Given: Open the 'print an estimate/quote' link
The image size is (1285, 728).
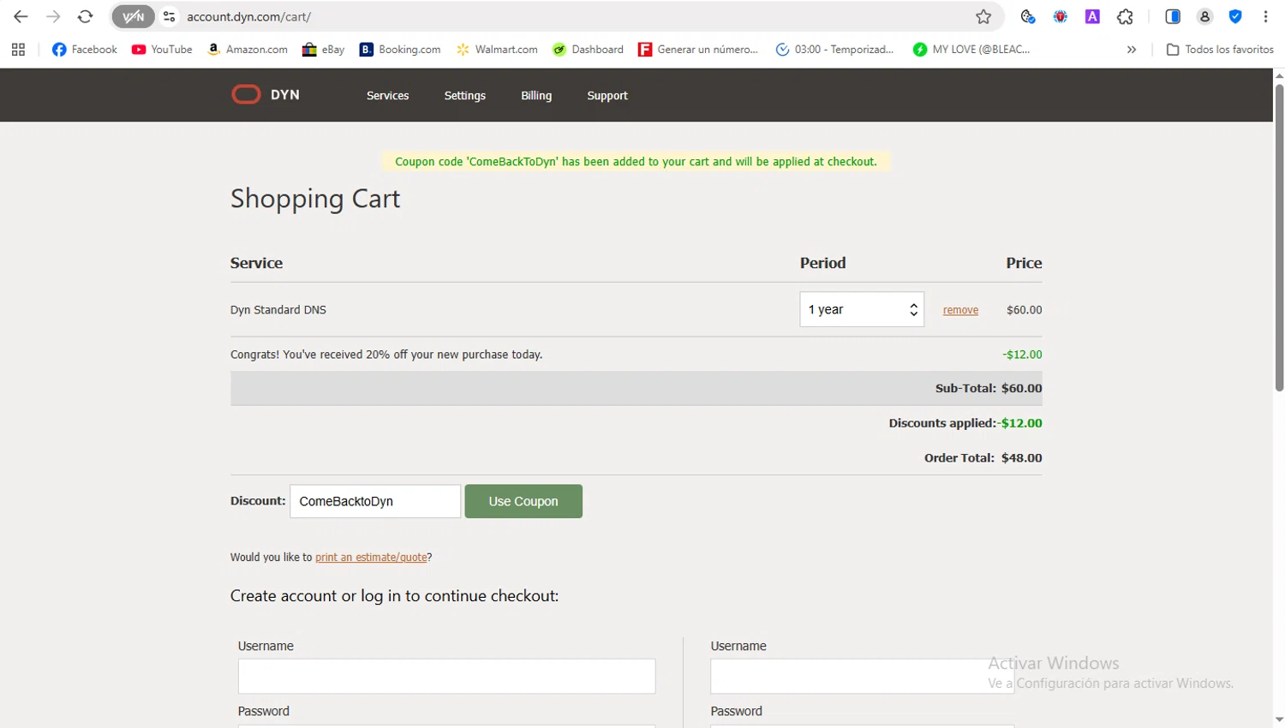Looking at the screenshot, I should [x=371, y=558].
